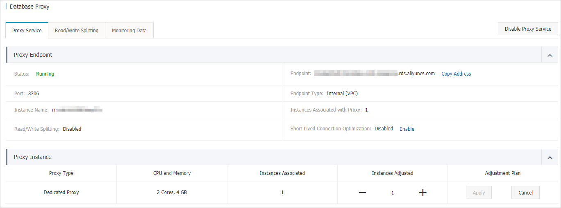Copy the endpoint address

(x=456, y=74)
